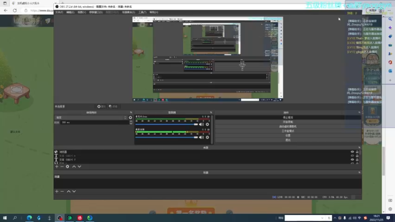
Task: Open the Windows Start menu
Action: click(5, 218)
